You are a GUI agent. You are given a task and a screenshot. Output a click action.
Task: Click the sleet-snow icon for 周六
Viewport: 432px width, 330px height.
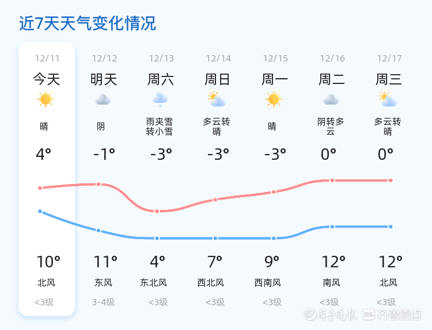coord(160,99)
